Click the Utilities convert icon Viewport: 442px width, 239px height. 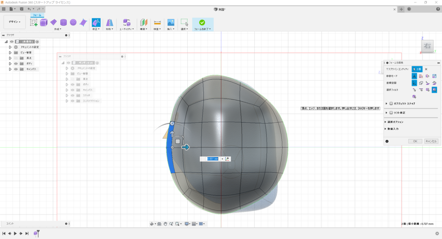127,22
